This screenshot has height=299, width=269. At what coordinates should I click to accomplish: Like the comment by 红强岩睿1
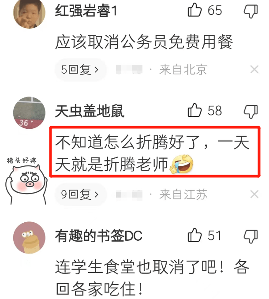pos(194,10)
